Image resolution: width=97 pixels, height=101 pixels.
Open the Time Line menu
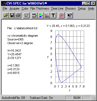[57, 9]
